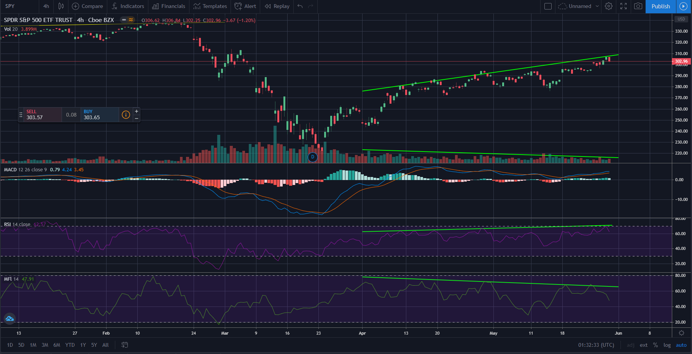Set range to YTD
The image size is (692, 354).
[70, 345]
